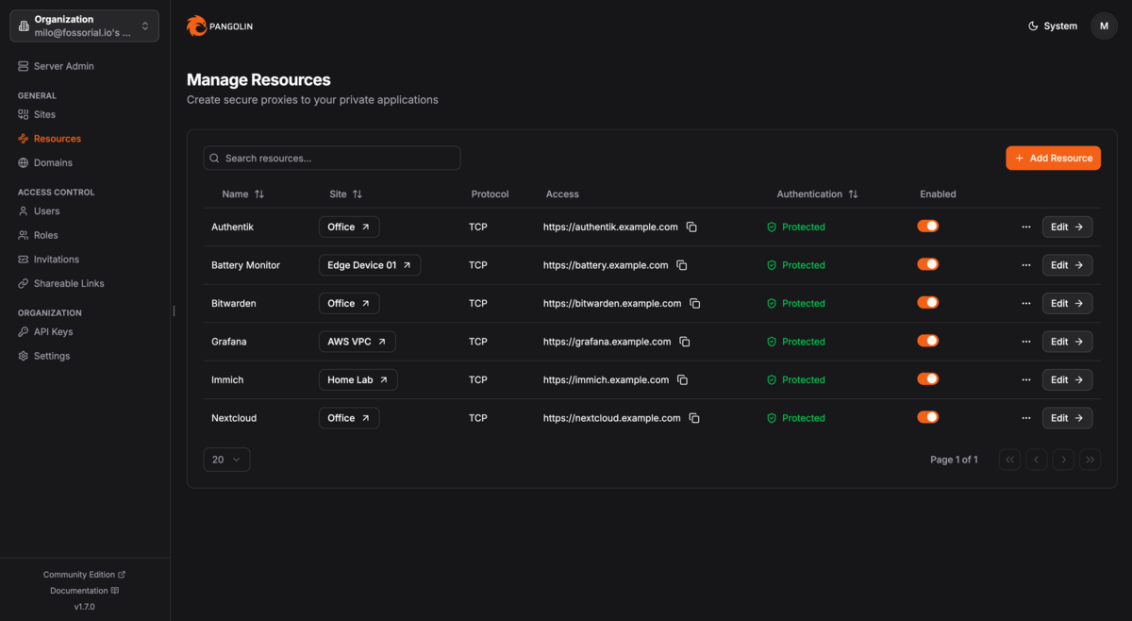Viewport: 1132px width, 621px height.
Task: Open the Invitations page
Action: (x=58, y=259)
